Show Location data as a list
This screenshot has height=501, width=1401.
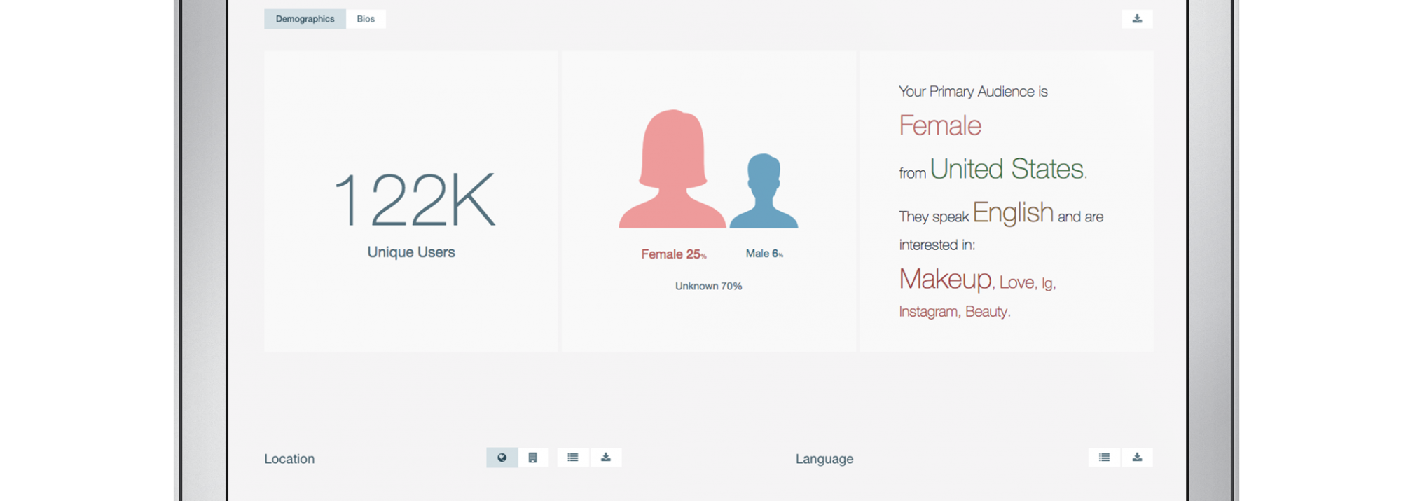(573, 458)
